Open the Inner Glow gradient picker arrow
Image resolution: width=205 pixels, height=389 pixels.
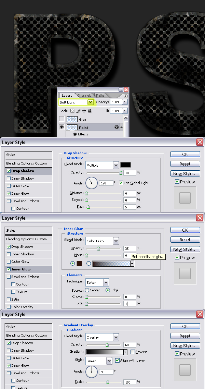coord(132,264)
